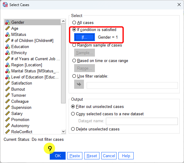Pick the Colleague variable
The width and height of the screenshot is (184, 163).
pos(32,101)
